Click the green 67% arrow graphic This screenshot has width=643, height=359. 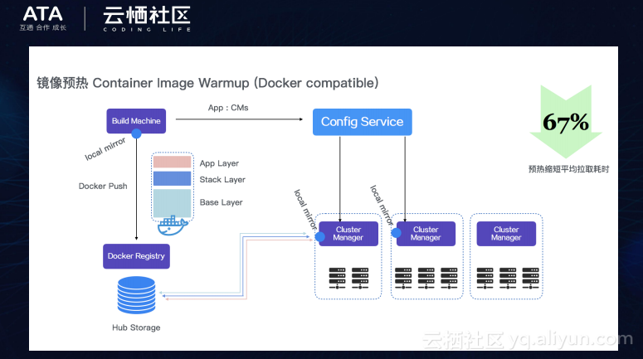click(x=566, y=122)
